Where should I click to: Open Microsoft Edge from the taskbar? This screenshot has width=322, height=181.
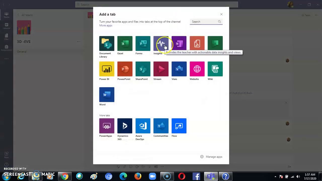click(x=123, y=176)
